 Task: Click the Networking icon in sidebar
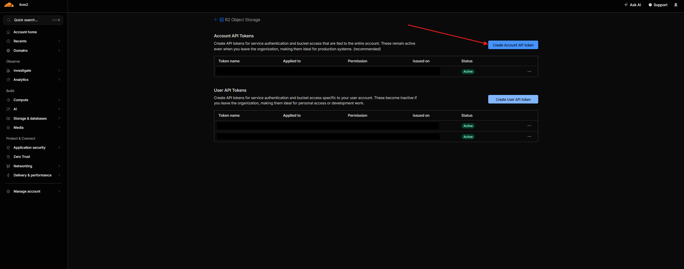click(8, 166)
